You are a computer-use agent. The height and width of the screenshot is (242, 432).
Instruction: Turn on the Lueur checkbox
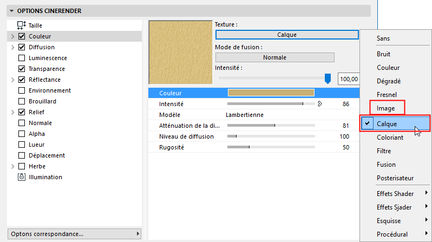click(22, 145)
